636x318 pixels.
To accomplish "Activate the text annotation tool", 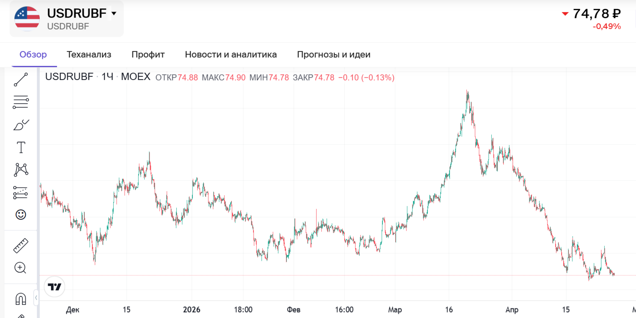I will click(x=21, y=147).
